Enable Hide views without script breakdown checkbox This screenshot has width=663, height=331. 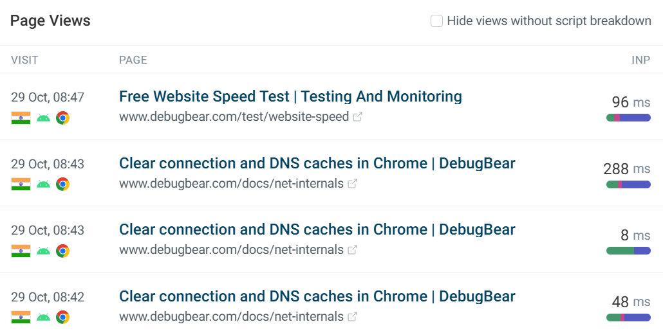point(436,21)
